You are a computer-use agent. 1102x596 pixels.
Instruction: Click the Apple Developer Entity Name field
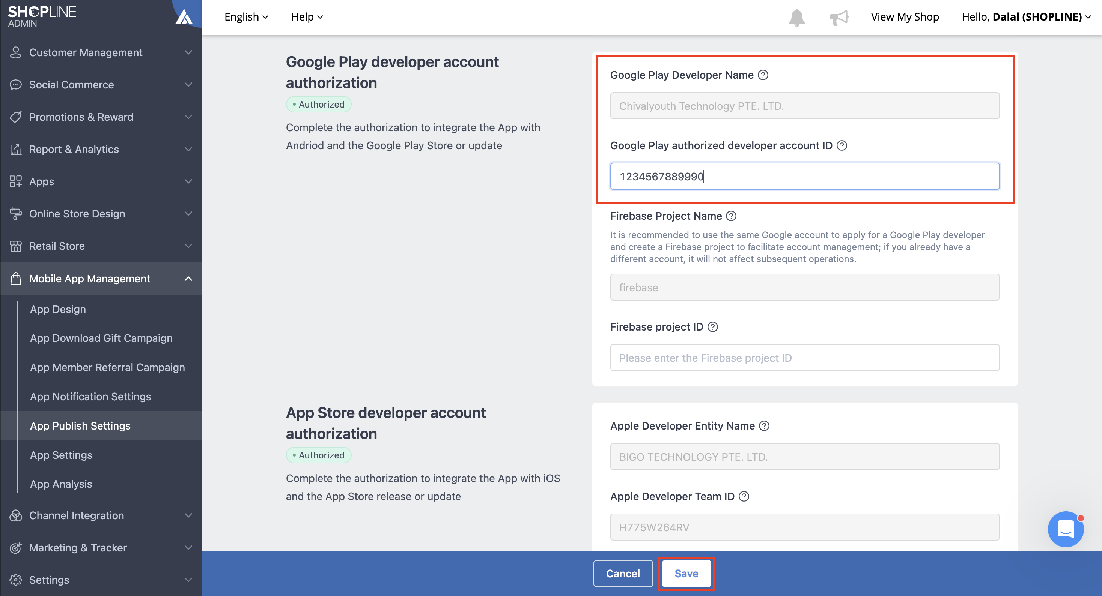[805, 456]
